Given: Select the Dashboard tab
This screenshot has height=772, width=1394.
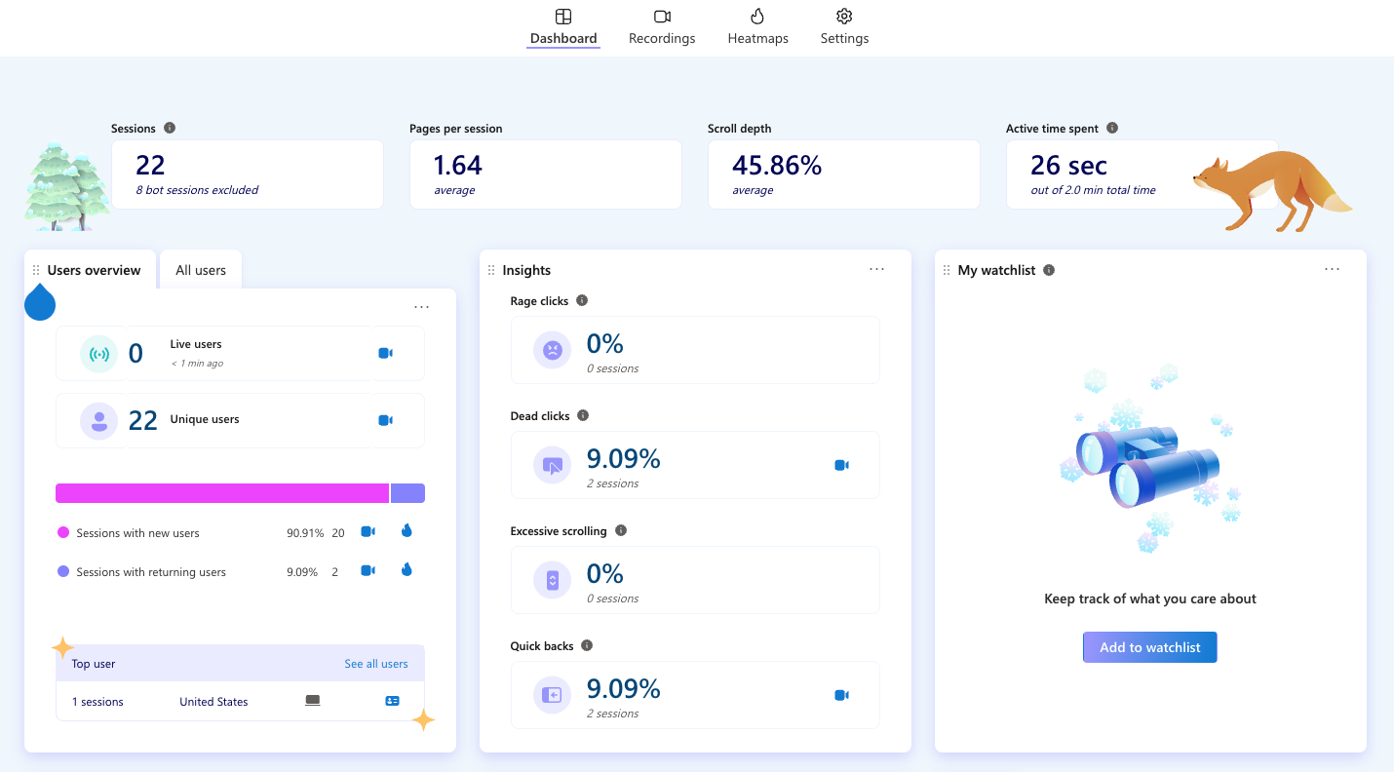Looking at the screenshot, I should click(563, 26).
